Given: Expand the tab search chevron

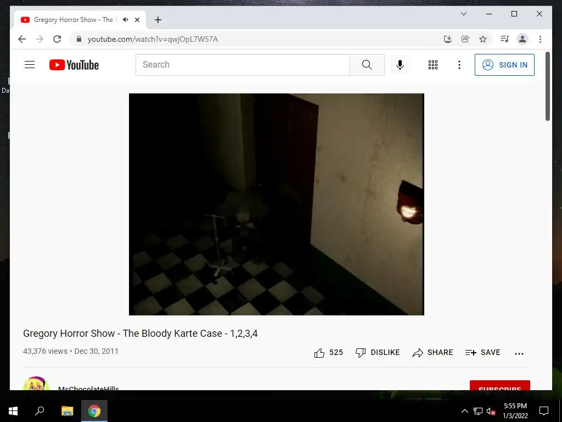Looking at the screenshot, I should 463,14.
